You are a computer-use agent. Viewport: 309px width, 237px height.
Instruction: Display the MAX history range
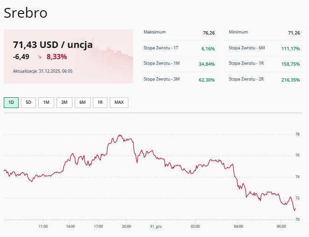click(x=119, y=102)
